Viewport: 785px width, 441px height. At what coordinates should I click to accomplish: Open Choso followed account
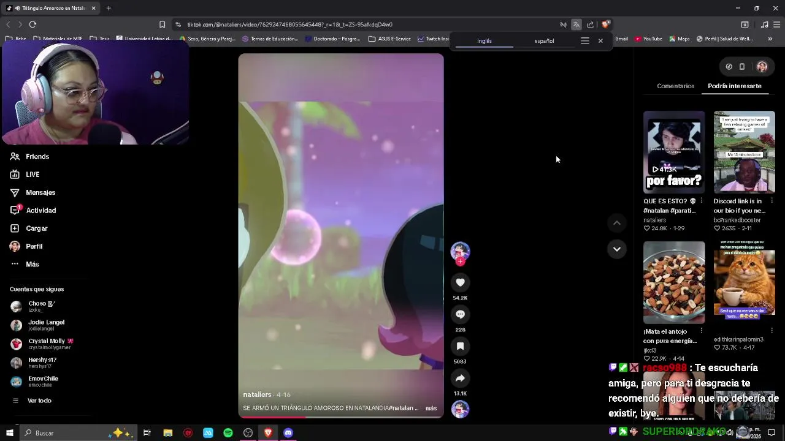[34, 306]
